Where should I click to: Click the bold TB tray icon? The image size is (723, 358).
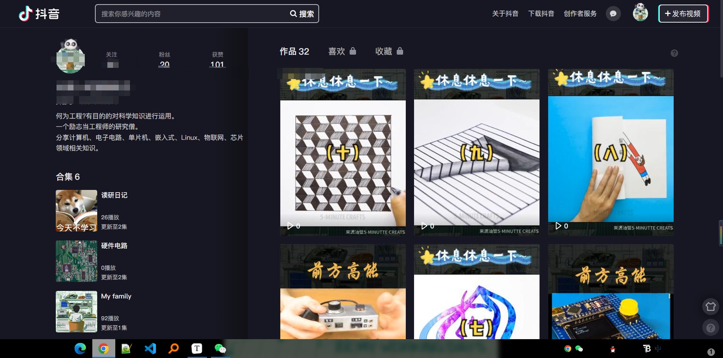click(647, 349)
